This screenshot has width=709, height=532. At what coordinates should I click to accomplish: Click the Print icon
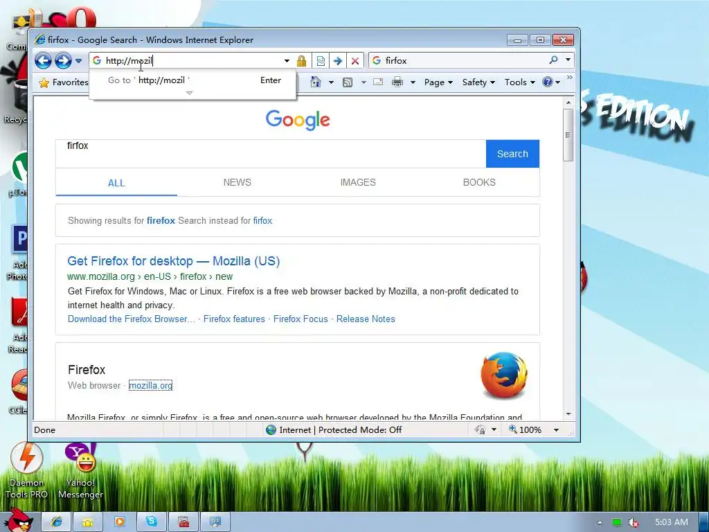tap(397, 82)
